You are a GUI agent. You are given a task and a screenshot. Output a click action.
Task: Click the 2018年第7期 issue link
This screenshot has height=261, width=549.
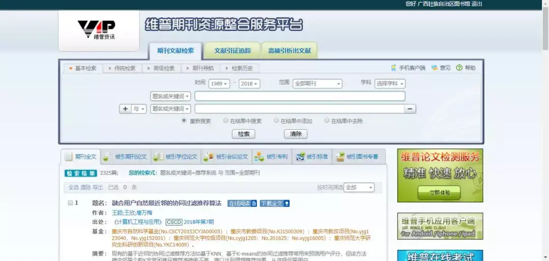pyautogui.click(x=199, y=222)
